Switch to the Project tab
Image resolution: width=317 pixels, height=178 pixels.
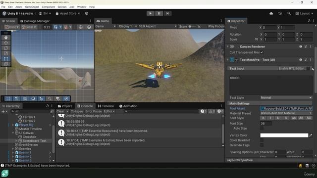65,106
